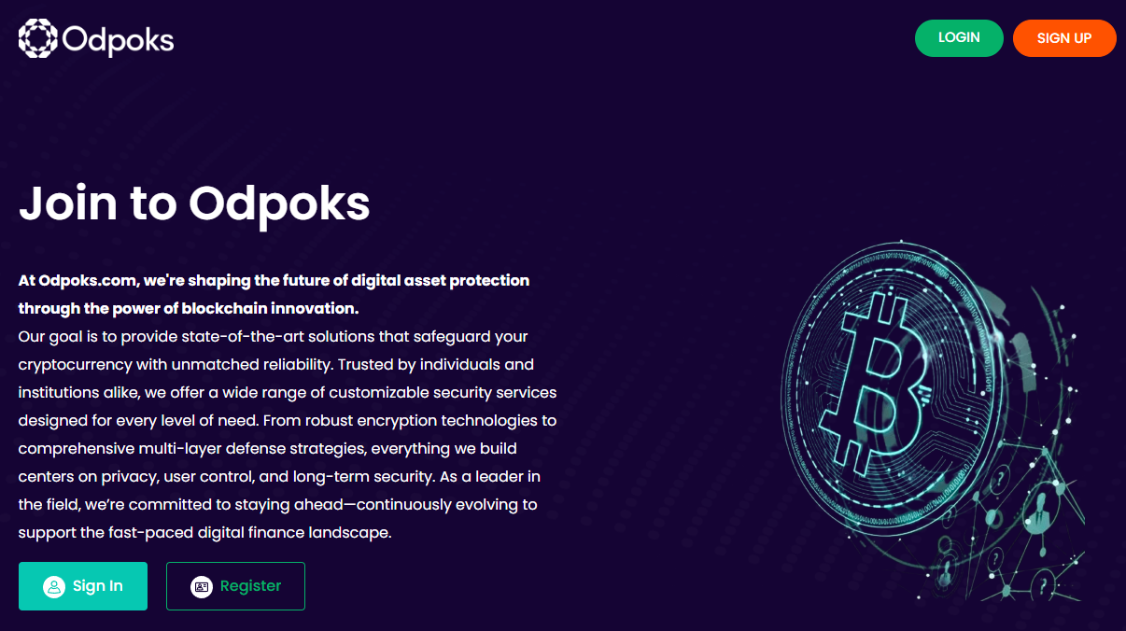Click the 'Join to Odpoks' heading
1126x631 pixels.
(x=194, y=203)
